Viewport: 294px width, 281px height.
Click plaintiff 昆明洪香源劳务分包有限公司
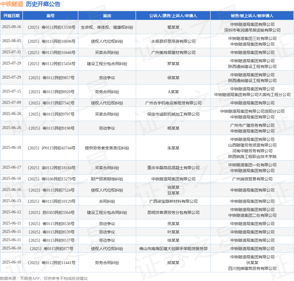173,212
